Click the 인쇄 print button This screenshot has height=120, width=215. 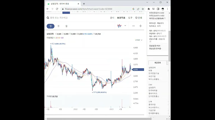point(139,18)
